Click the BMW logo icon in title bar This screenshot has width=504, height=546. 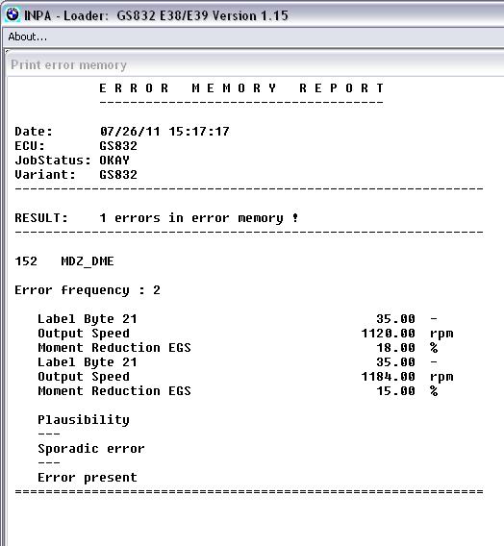13,15
